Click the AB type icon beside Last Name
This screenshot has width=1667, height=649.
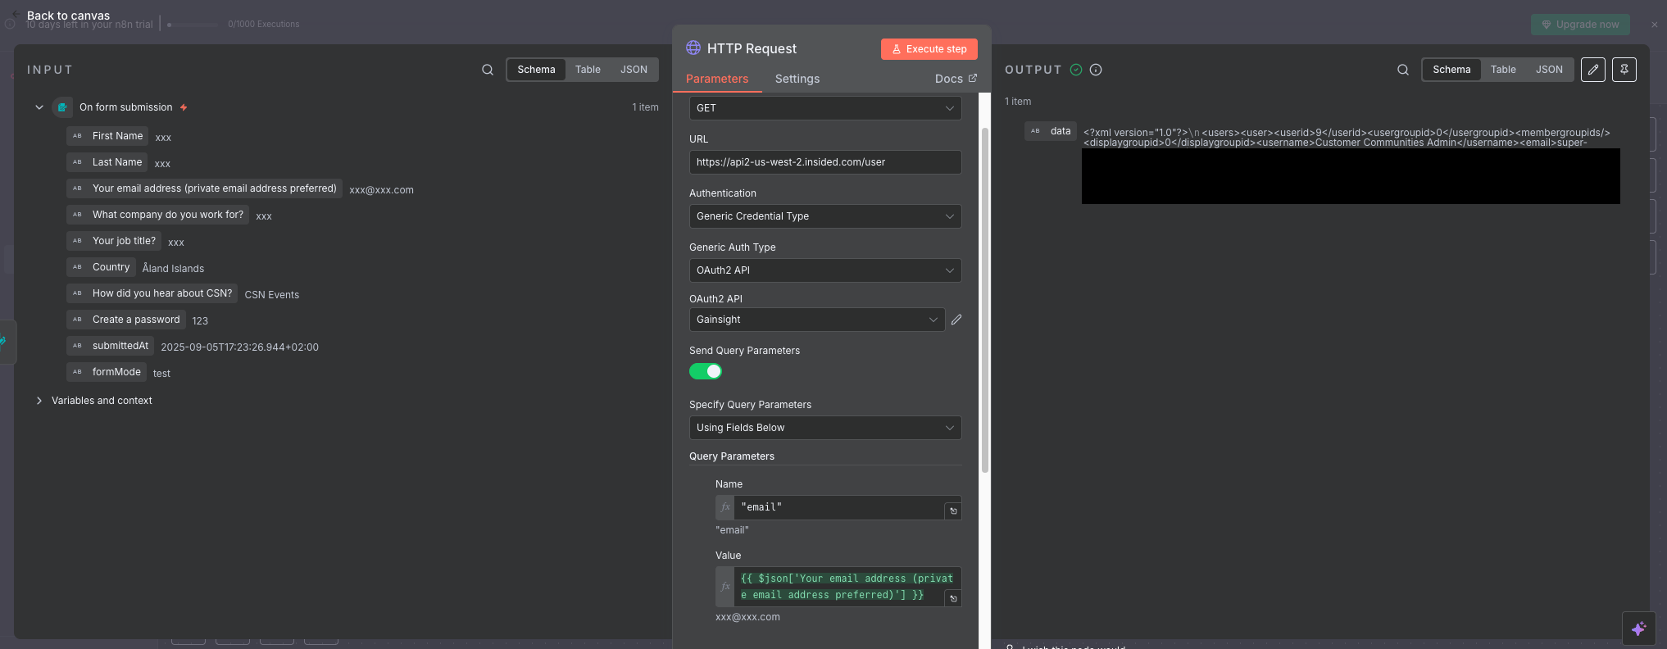pyautogui.click(x=78, y=162)
